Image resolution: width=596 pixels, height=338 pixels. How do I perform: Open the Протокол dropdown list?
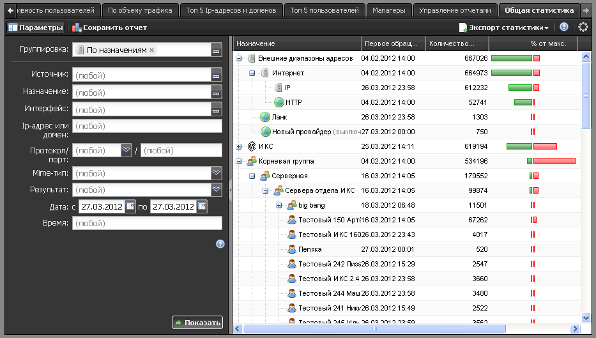pyautogui.click(x=126, y=150)
